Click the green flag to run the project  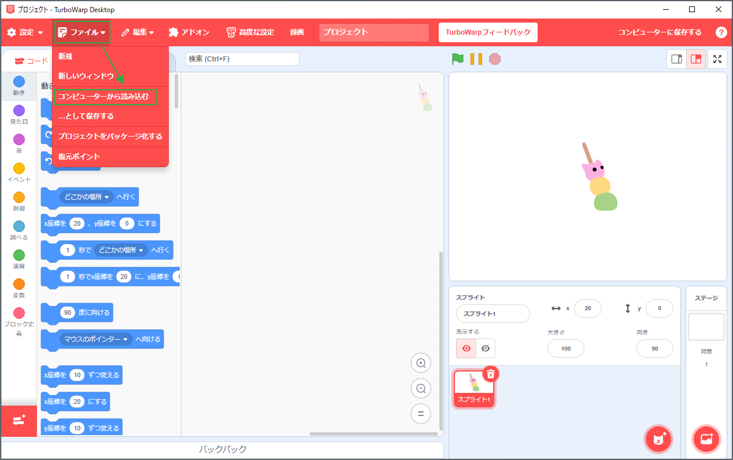457,58
